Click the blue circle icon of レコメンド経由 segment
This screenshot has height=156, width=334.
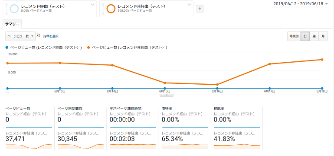tap(14, 9)
